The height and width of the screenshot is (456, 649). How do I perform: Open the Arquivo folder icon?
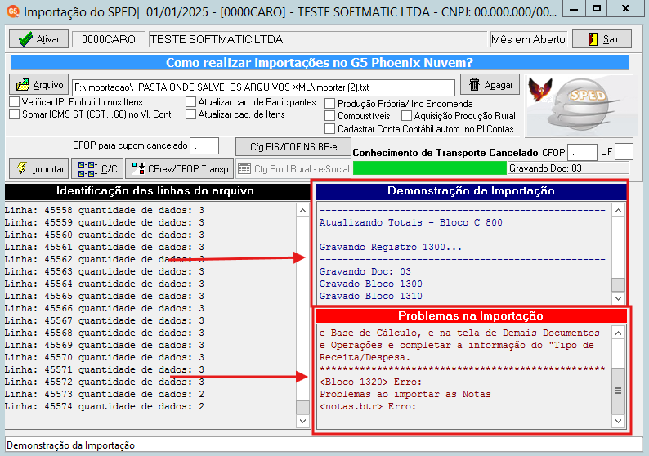point(23,85)
